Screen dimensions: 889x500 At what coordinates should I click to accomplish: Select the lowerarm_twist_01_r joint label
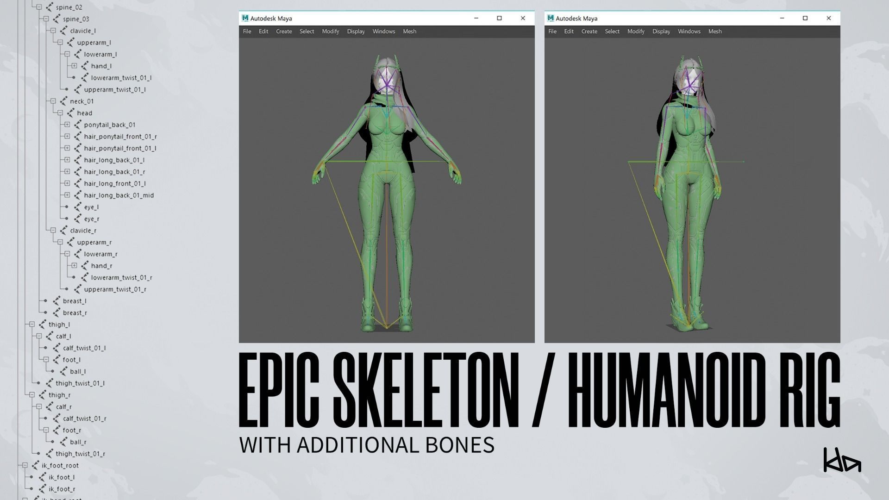pos(121,277)
